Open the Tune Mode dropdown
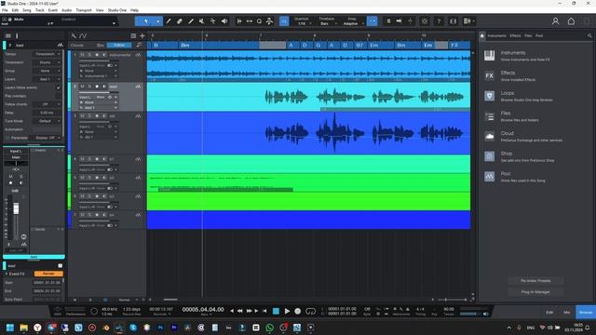The width and height of the screenshot is (596, 335). 47,121
